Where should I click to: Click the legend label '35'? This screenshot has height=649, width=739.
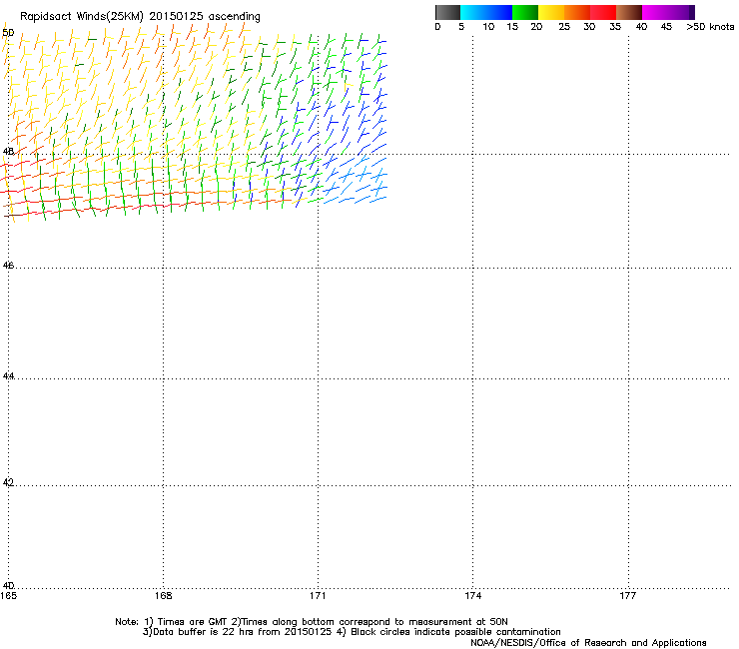point(615,27)
